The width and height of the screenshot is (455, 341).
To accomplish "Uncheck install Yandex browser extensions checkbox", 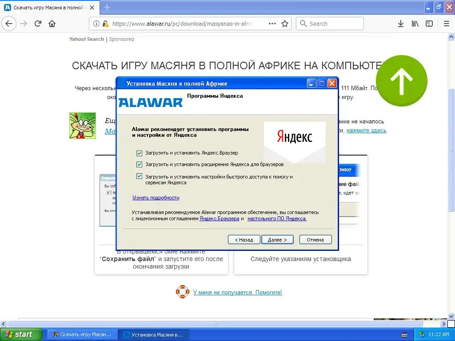I will pos(139,164).
